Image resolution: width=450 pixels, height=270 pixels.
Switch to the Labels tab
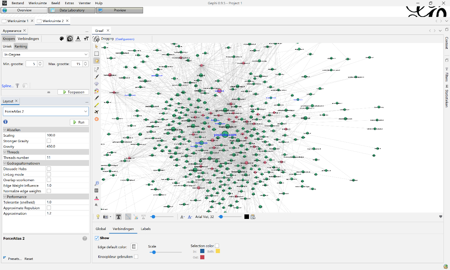pos(146,229)
